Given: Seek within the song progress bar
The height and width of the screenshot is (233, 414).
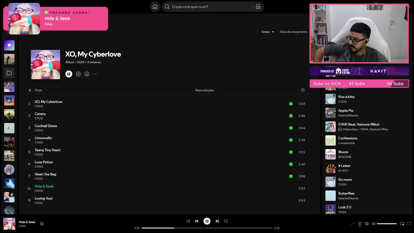Looking at the screenshot, I should coord(207,228).
